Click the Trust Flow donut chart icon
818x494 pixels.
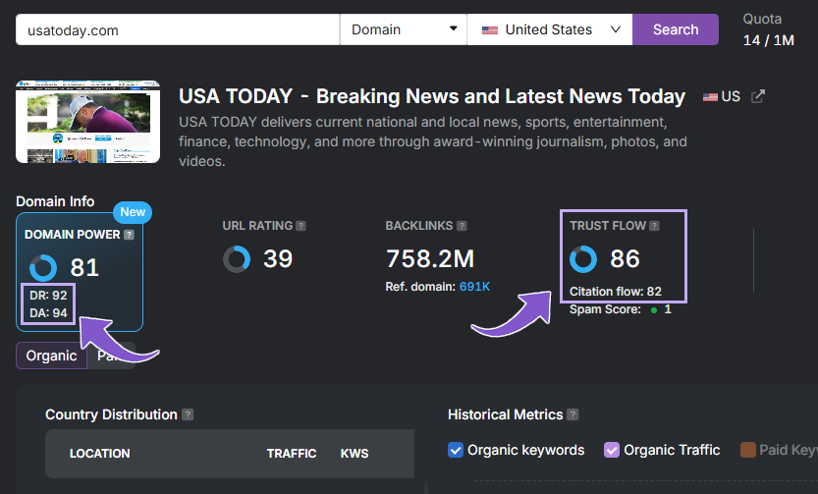pyautogui.click(x=583, y=259)
